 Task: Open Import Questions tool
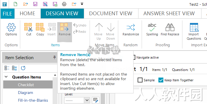click(x=194, y=32)
